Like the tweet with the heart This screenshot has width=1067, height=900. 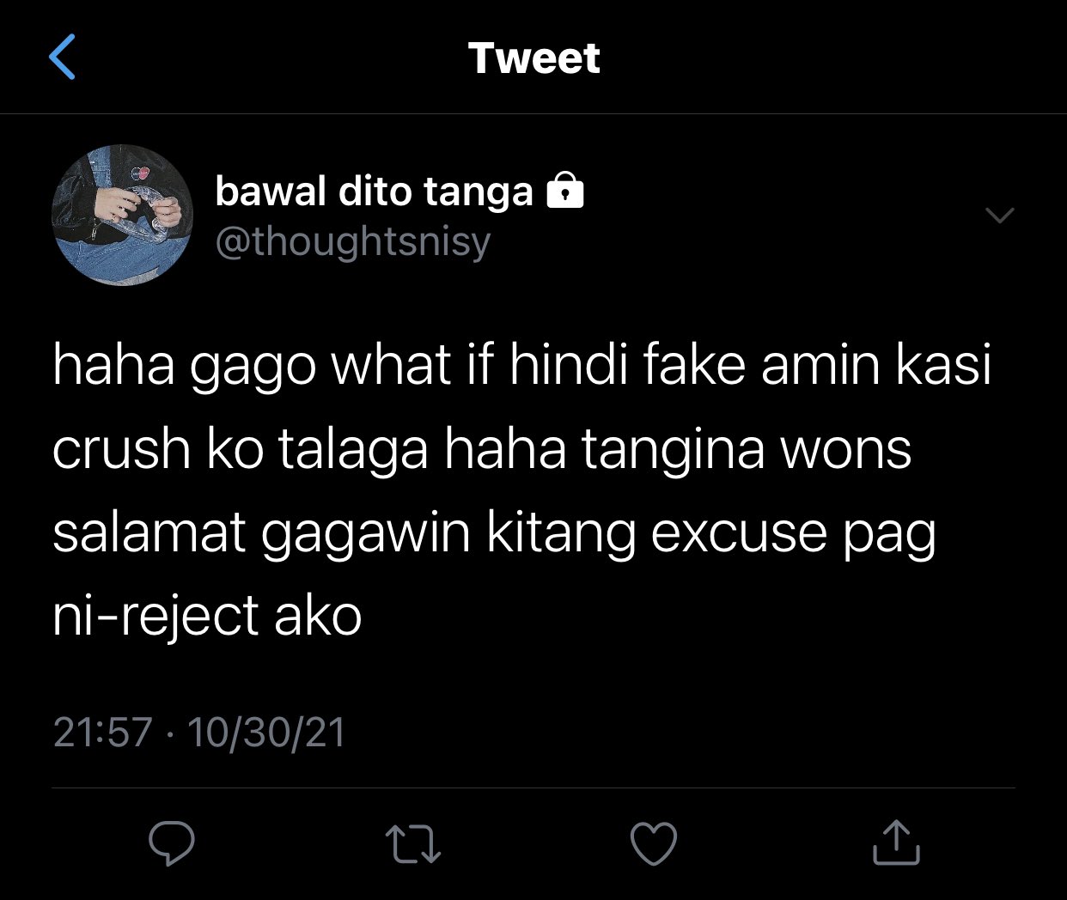tap(654, 843)
